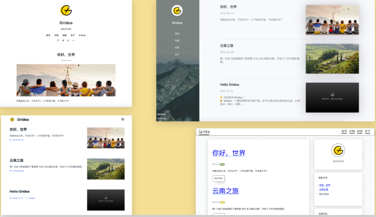This screenshot has height=217, width=376.
Task: Select 标签 in the dark mountain sidebar
Action: pyautogui.click(x=177, y=48)
